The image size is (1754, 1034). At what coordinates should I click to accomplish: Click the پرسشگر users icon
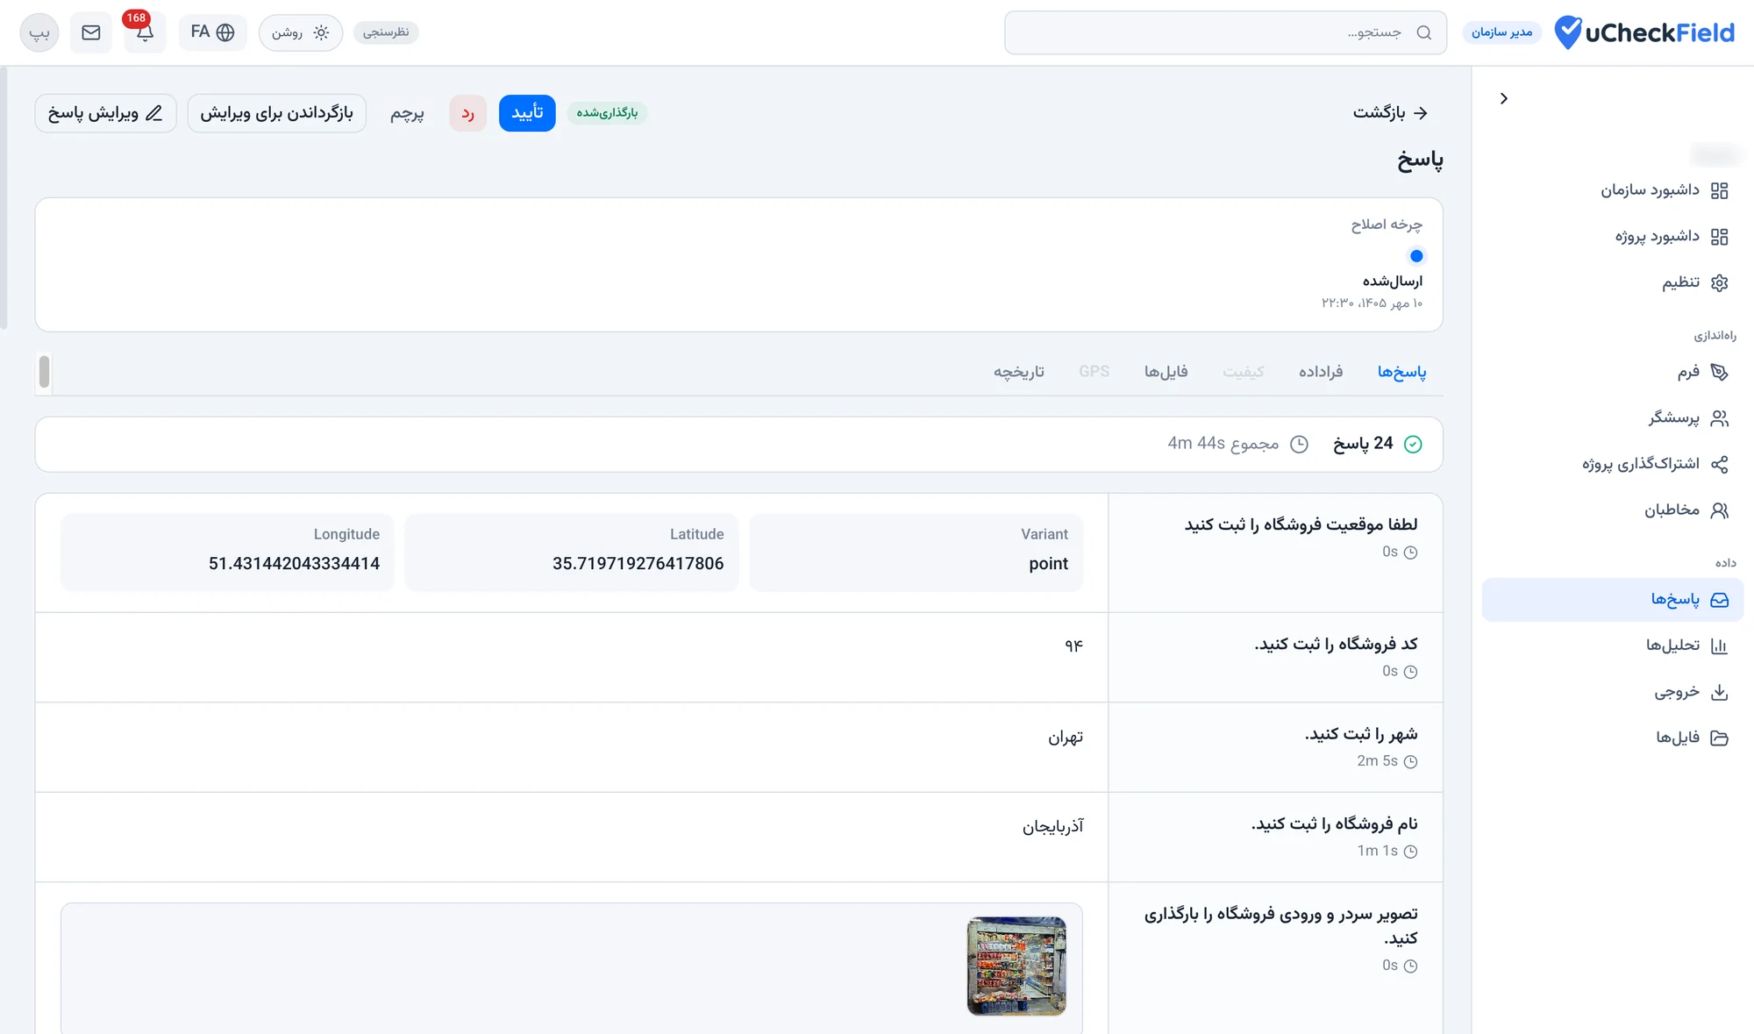click(x=1719, y=418)
